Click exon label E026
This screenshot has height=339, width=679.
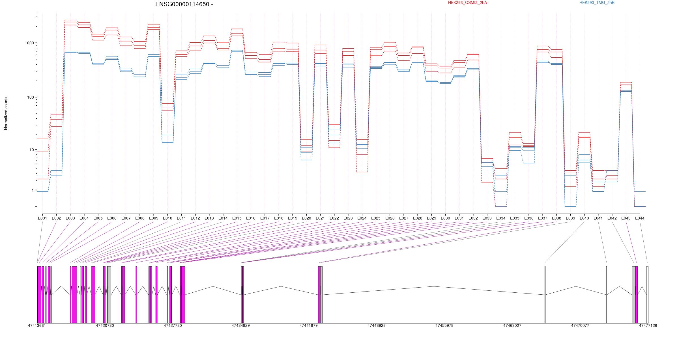(390, 218)
